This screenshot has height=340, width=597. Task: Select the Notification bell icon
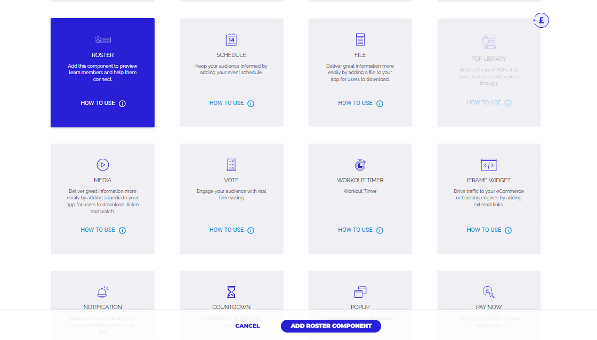[102, 292]
